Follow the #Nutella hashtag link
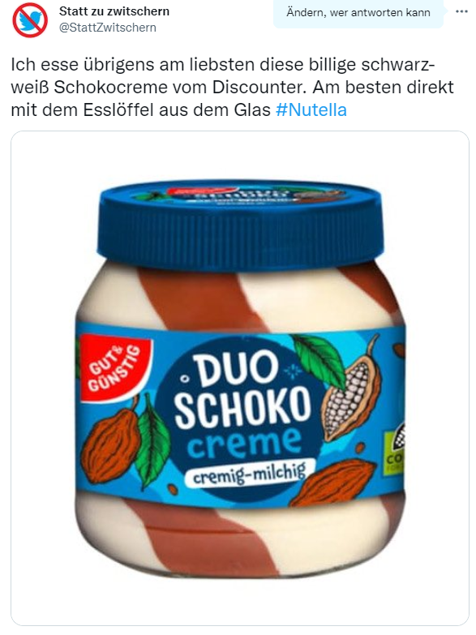The height and width of the screenshot is (635, 476). coord(311,109)
